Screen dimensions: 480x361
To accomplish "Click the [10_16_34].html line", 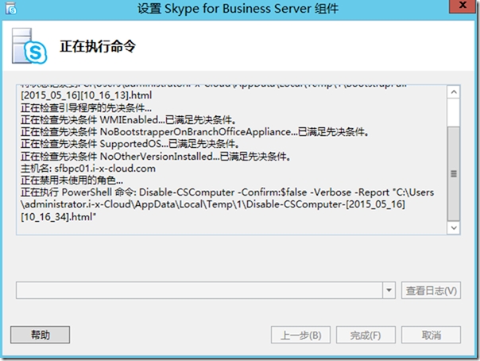I will pos(58,217).
